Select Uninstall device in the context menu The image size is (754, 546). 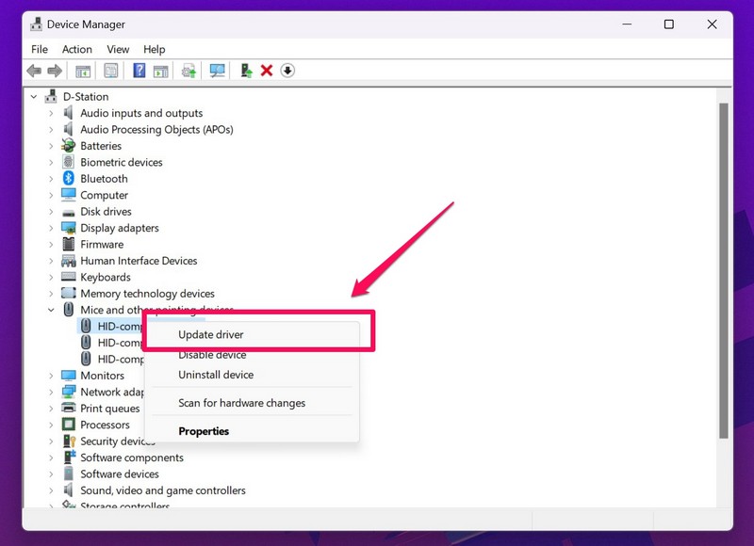pos(216,375)
